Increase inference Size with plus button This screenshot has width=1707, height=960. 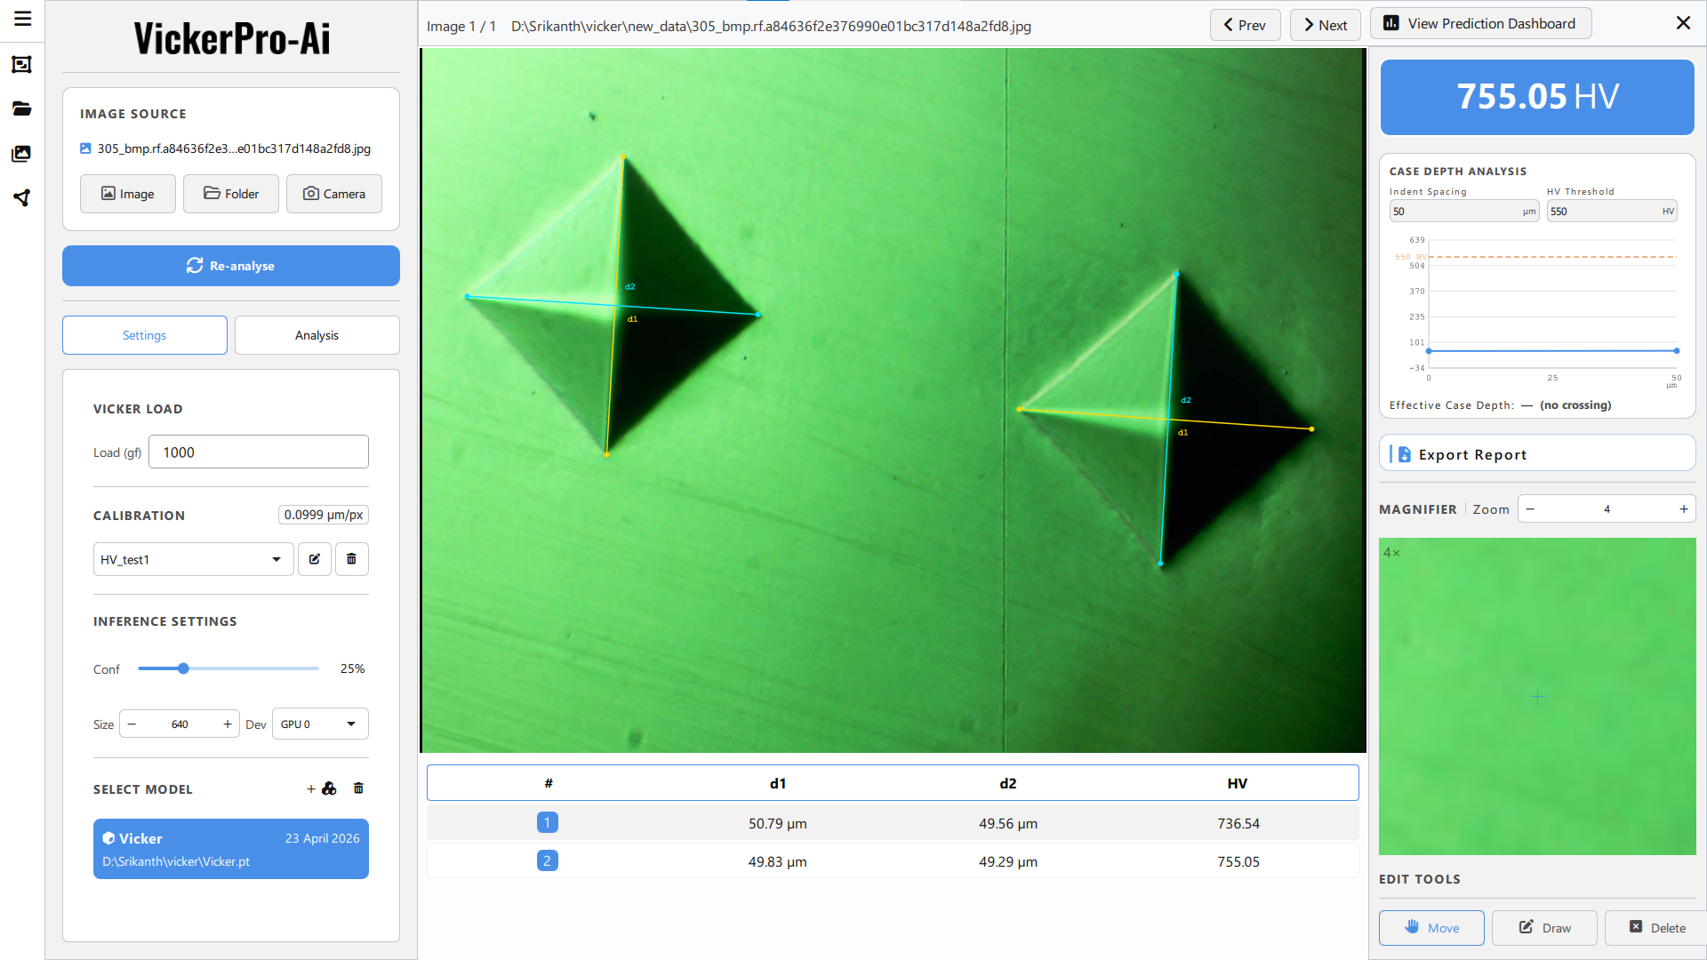[228, 724]
